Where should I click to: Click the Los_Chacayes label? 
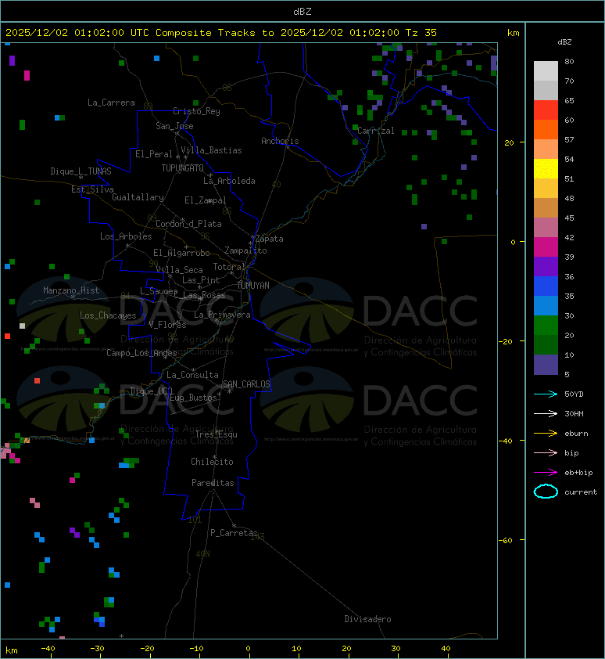tap(108, 315)
